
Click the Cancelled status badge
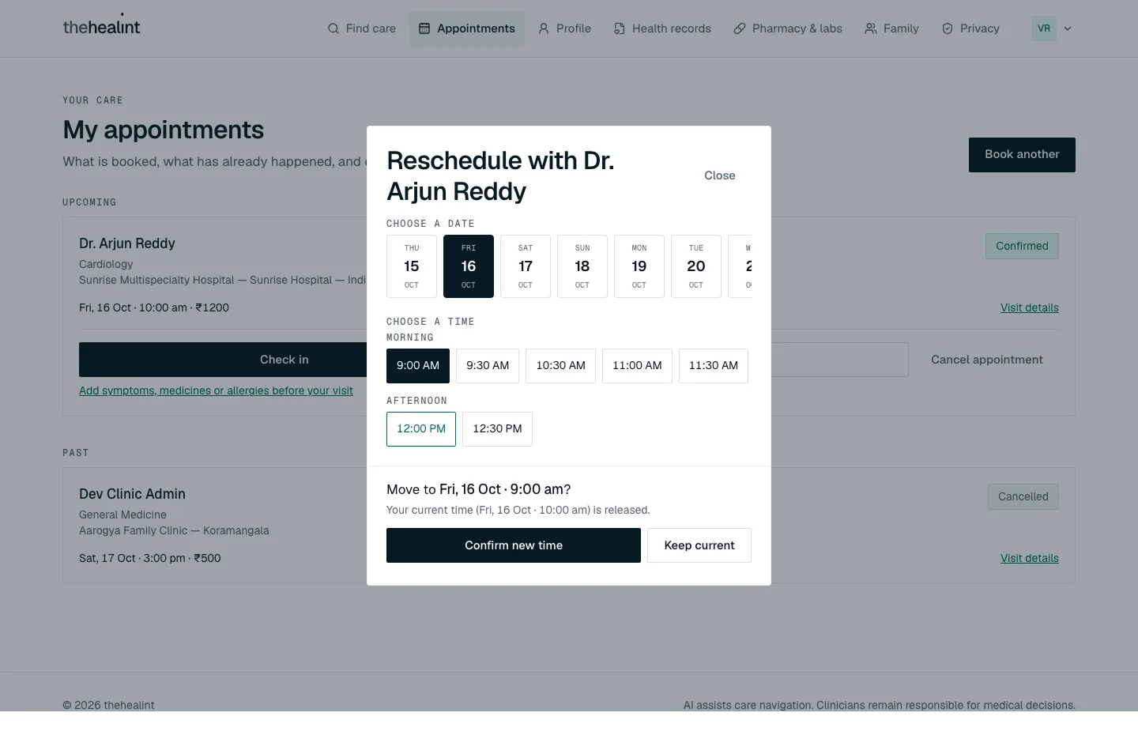point(1023,496)
